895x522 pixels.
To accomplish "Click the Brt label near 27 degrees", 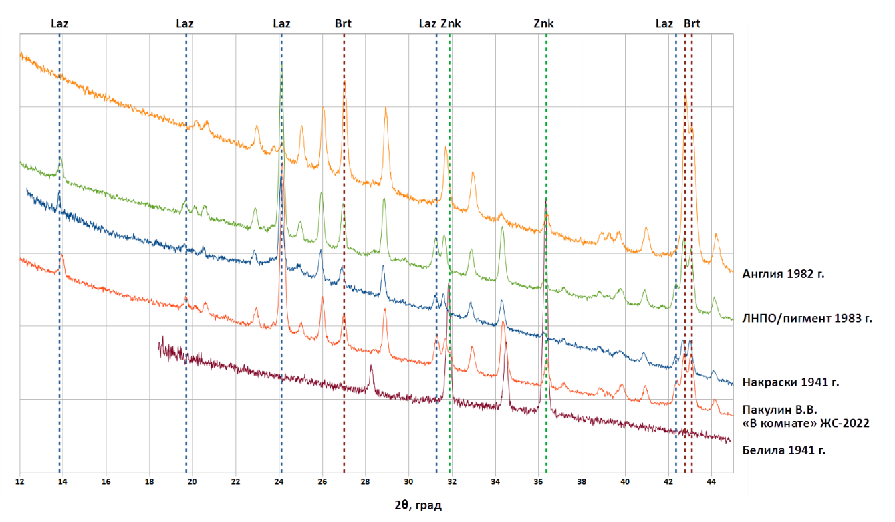I will [x=343, y=23].
